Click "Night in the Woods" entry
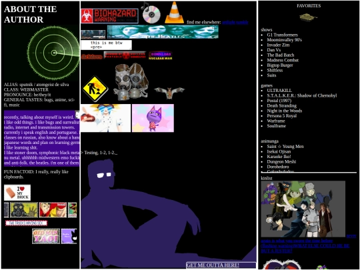This screenshot has width=360, height=270. point(284,111)
